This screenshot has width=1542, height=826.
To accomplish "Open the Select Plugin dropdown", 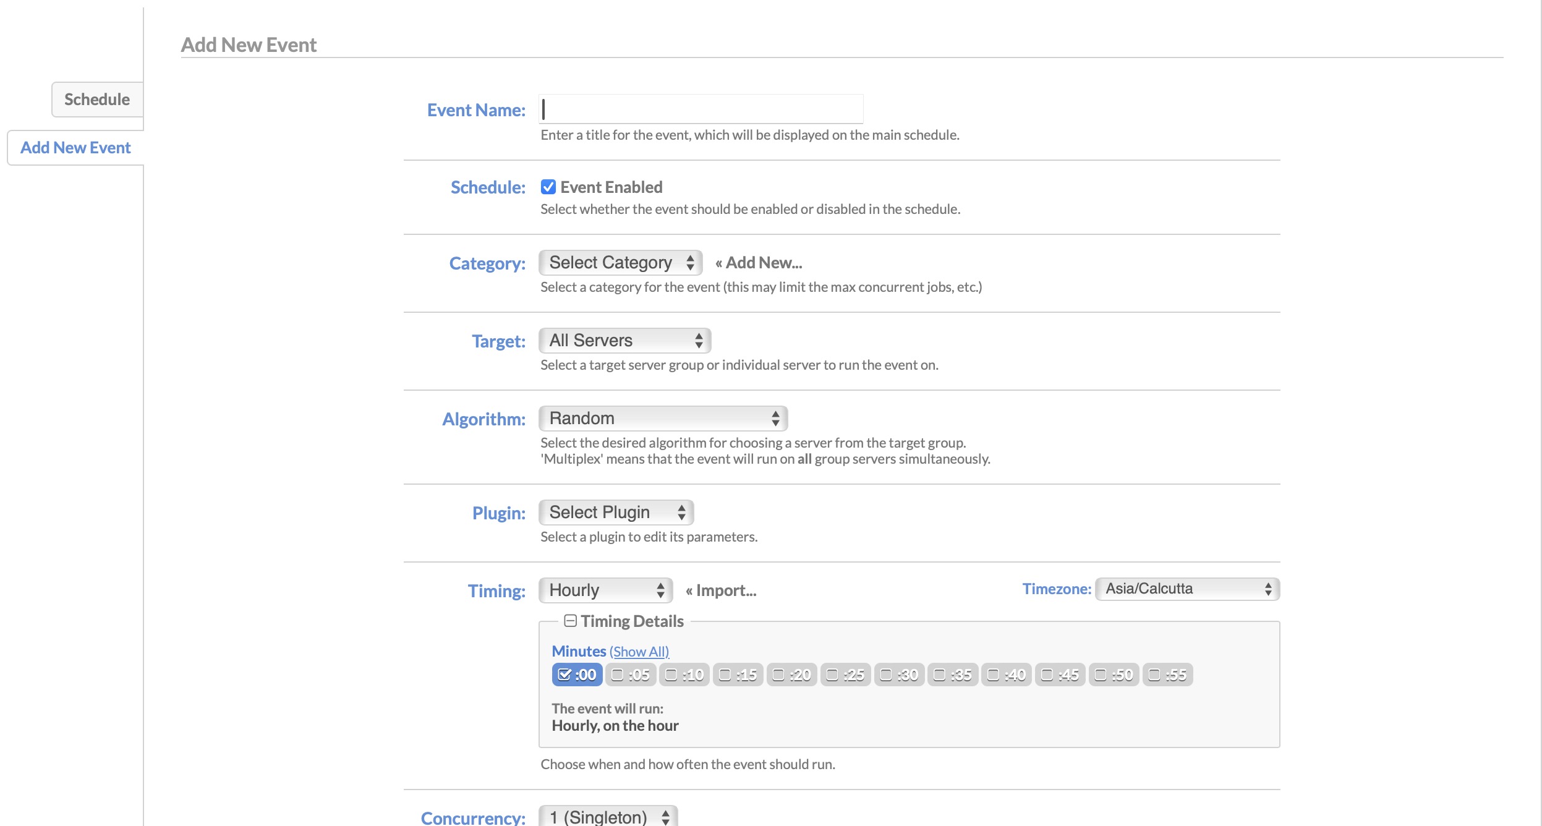I will pos(616,513).
